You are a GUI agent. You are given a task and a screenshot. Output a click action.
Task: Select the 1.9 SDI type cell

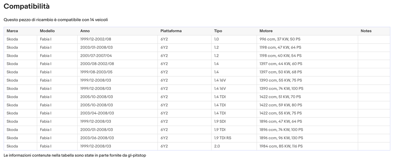(220, 122)
